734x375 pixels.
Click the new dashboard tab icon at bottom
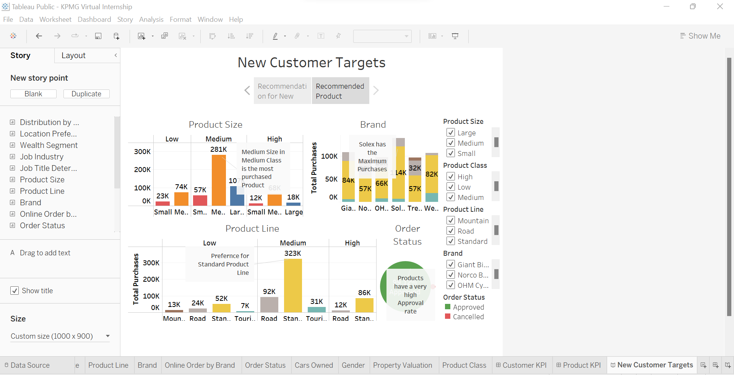tap(716, 365)
